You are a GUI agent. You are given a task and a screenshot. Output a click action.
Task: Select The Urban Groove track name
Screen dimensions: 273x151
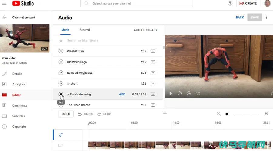pos(78,105)
